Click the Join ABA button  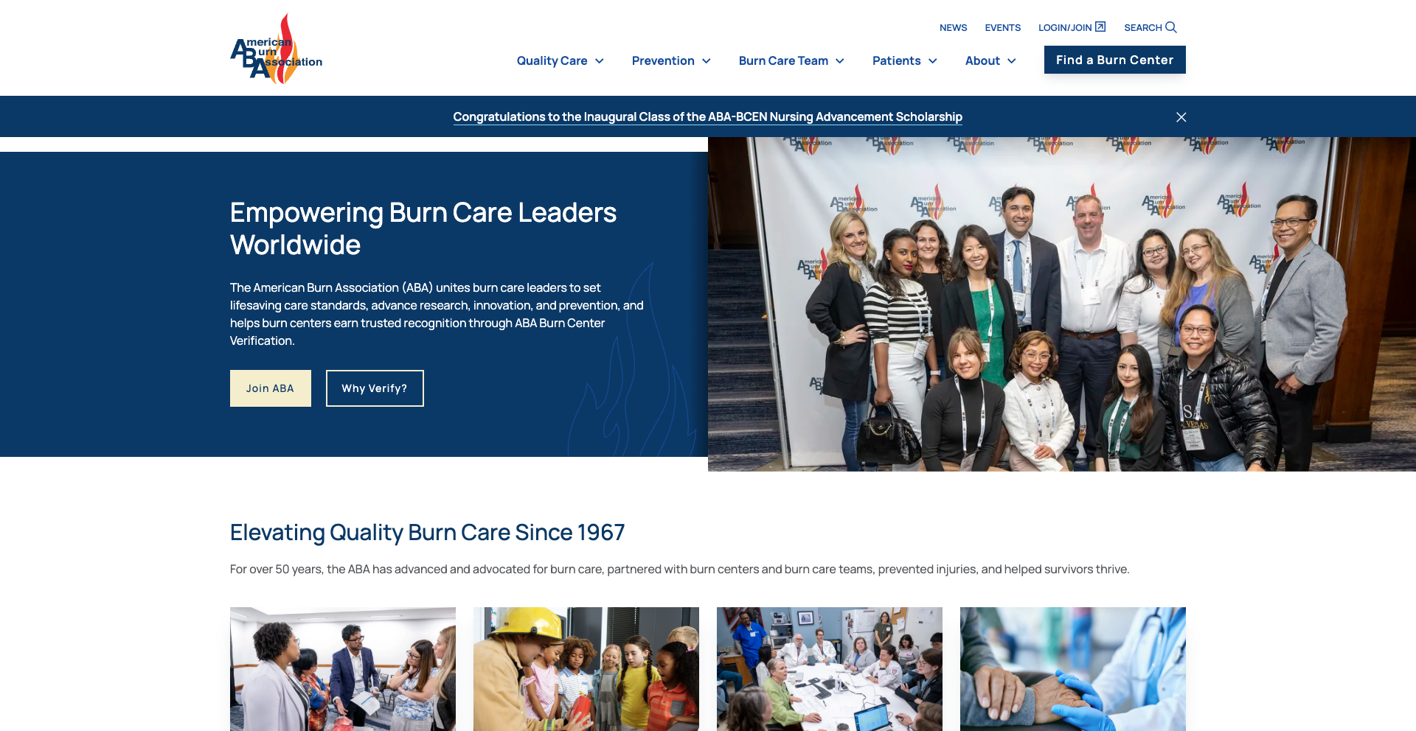click(x=270, y=388)
